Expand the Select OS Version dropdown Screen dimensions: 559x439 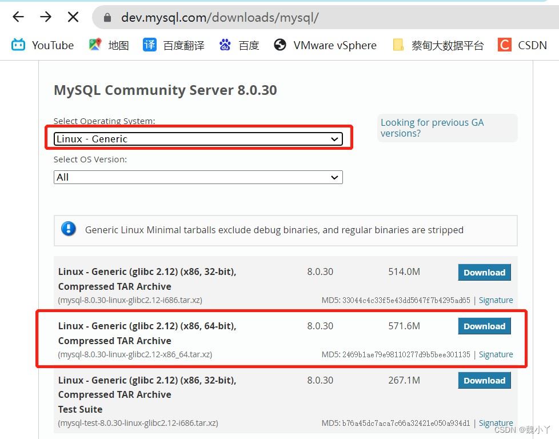(198, 177)
